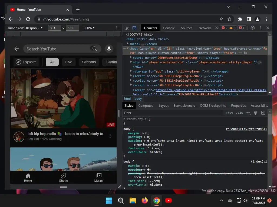The height and width of the screenshot is (207, 277).
Task: Select the Layout tab
Action: (x=164, y=106)
